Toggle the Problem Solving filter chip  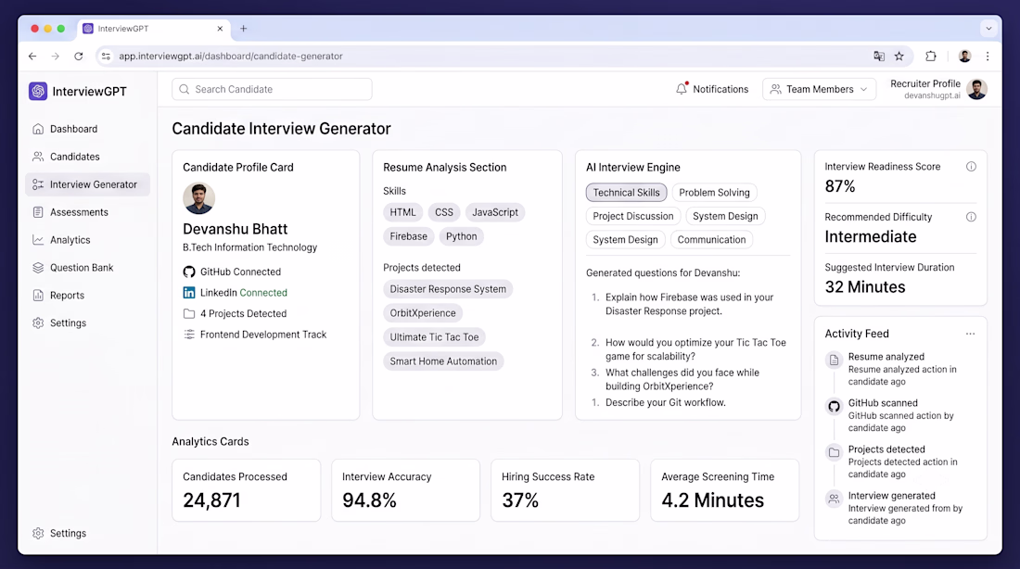[x=714, y=193]
